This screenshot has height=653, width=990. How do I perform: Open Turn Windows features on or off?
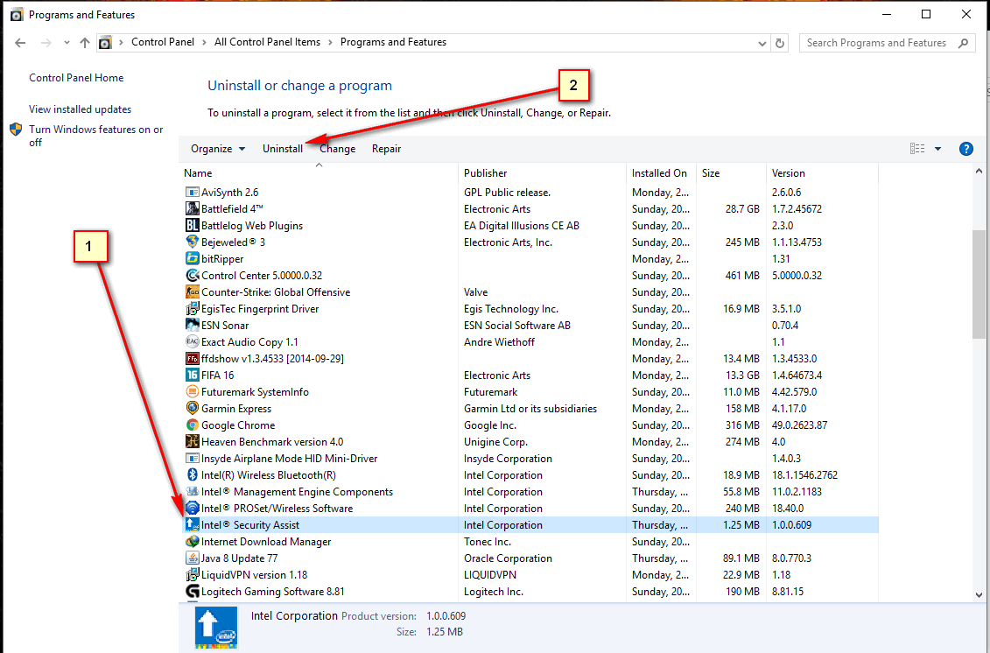(x=96, y=136)
